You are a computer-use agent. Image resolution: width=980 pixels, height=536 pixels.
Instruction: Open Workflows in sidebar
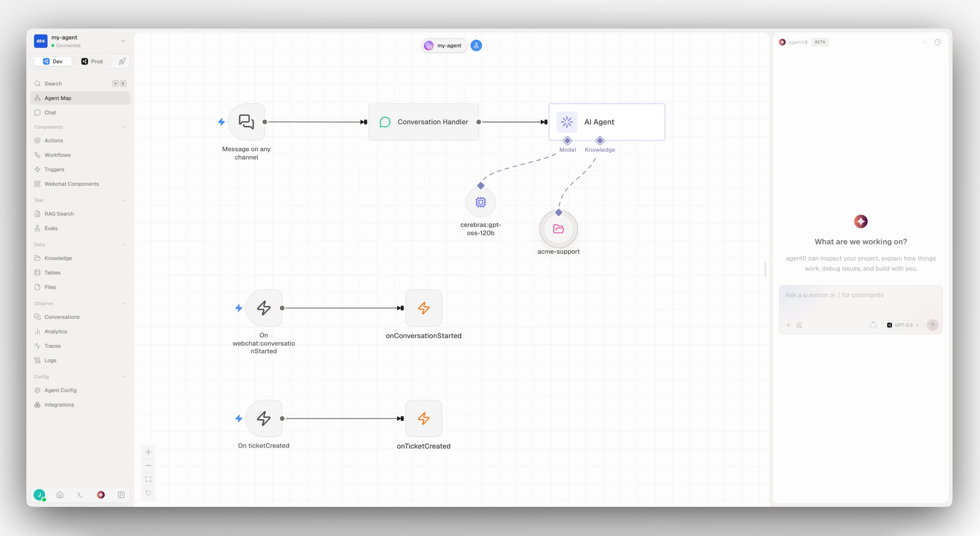click(80, 155)
